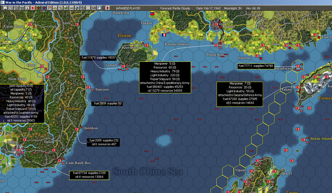Click the 'fuel 11873 supplies 18037' info box

pos(98,58)
